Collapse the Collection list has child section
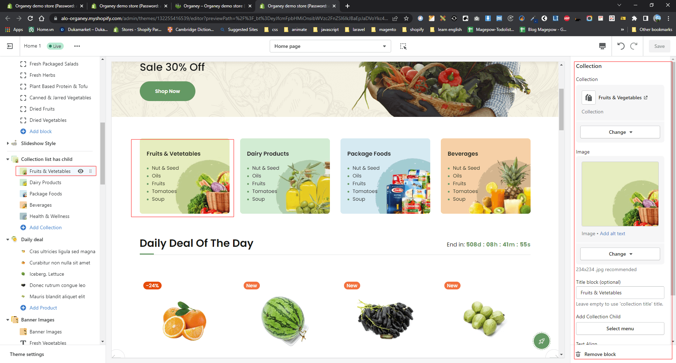676x363 pixels. coord(8,159)
